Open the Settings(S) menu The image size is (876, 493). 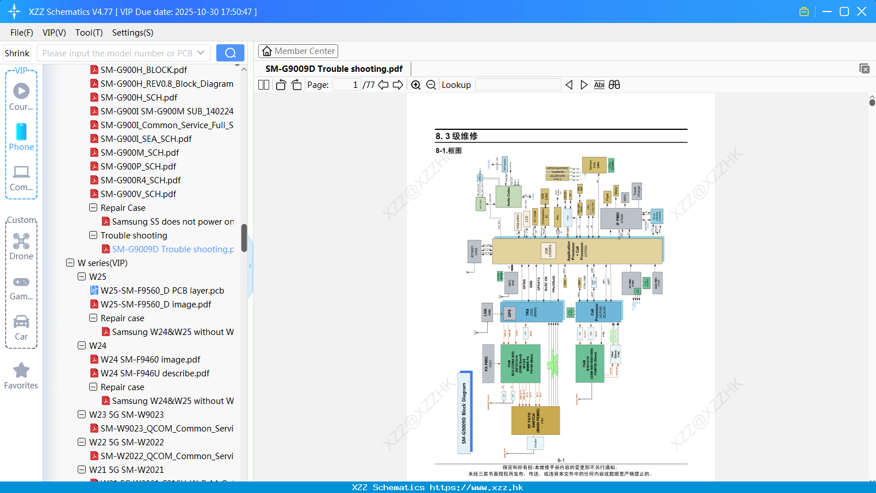point(133,33)
